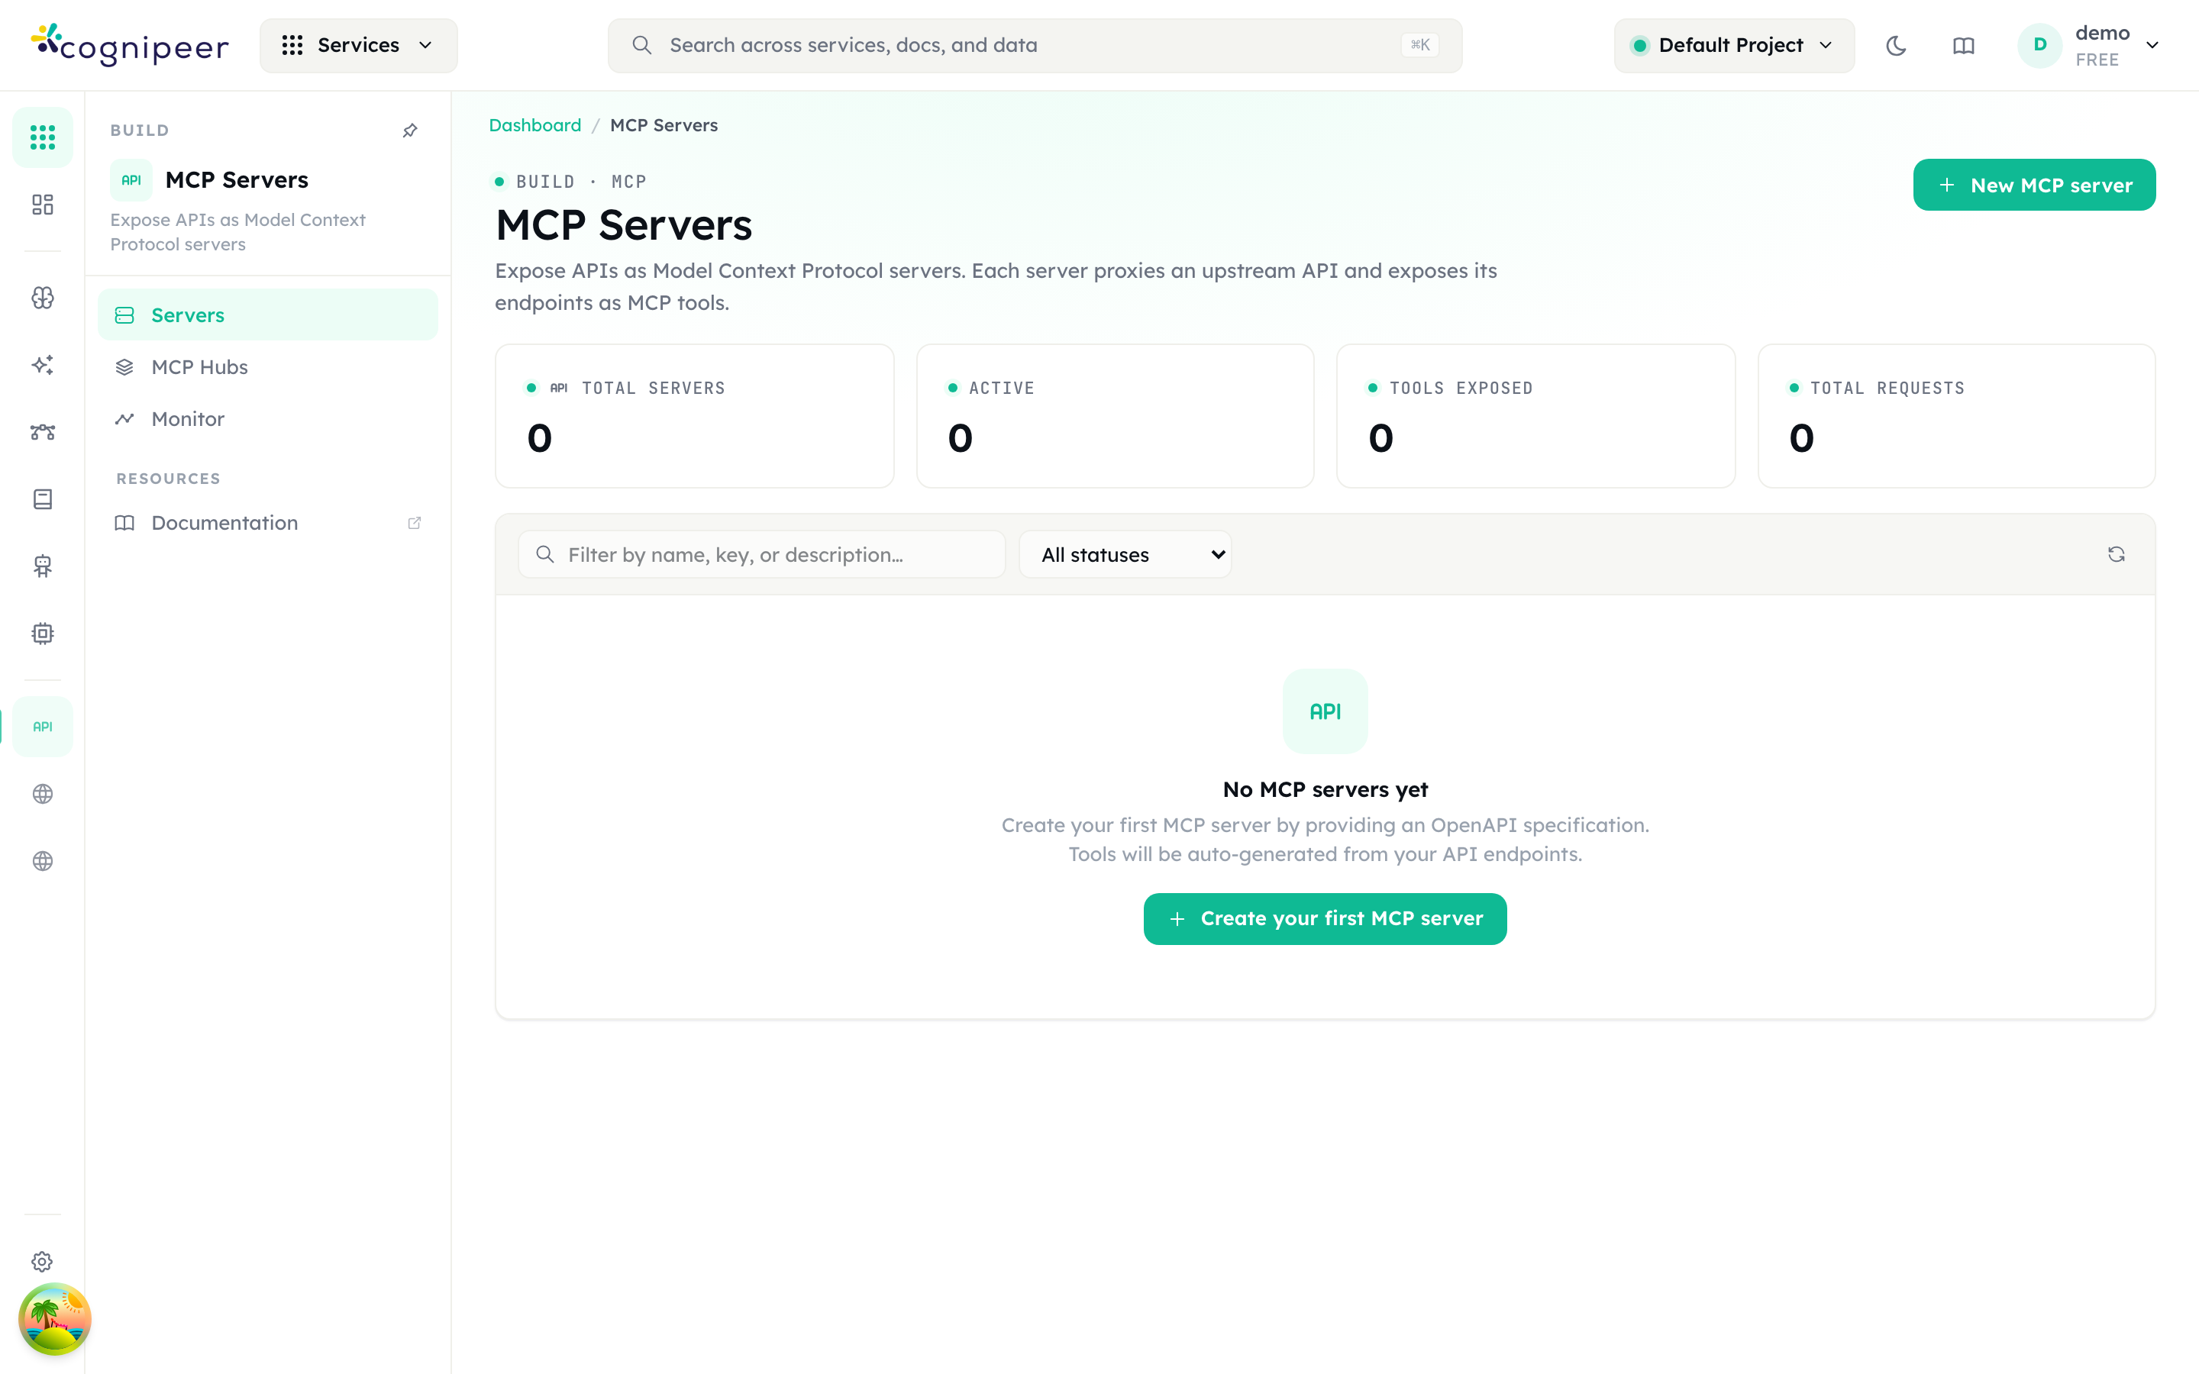The image size is (2199, 1374).
Task: Go to MCP Hubs in the sidebar
Action: coord(268,367)
